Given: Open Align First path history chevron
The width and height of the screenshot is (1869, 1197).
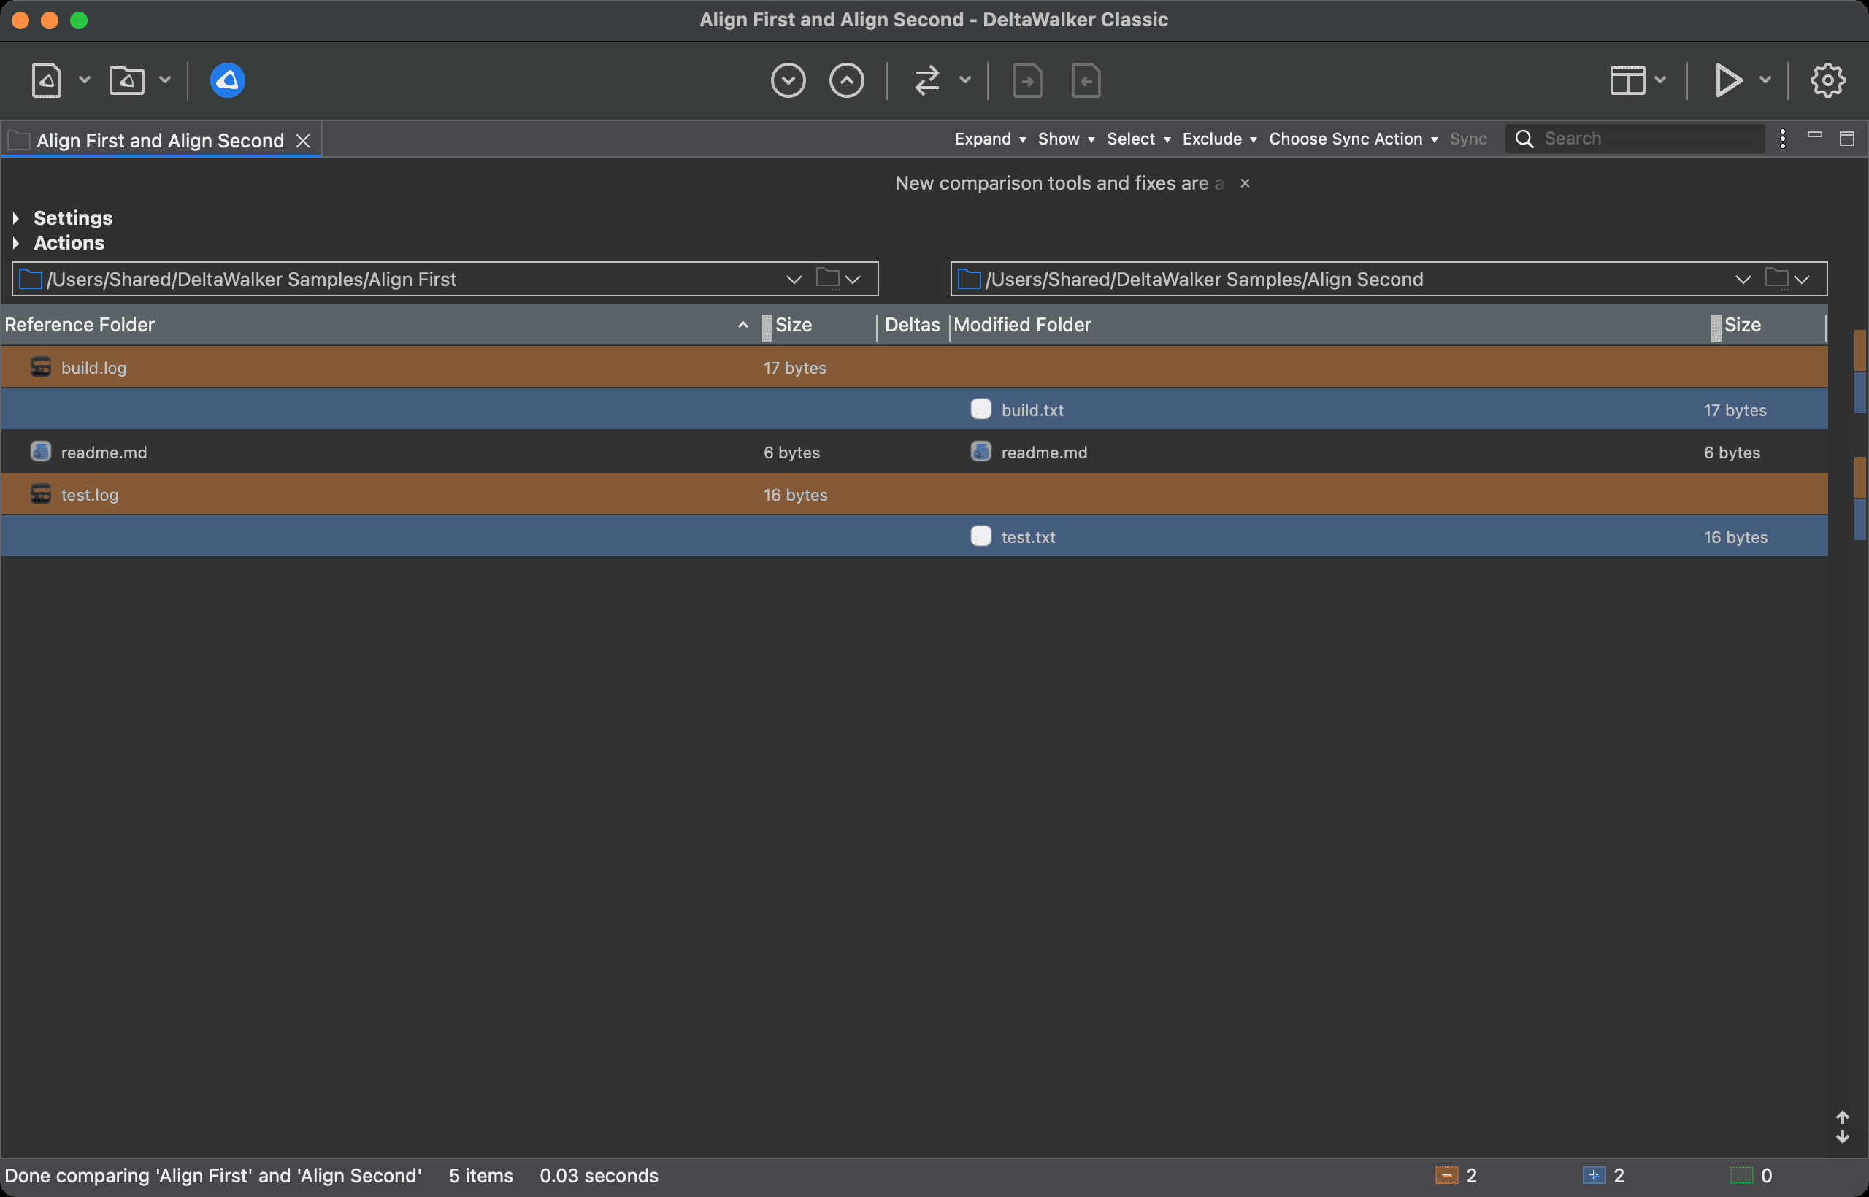Looking at the screenshot, I should pyautogui.click(x=793, y=279).
